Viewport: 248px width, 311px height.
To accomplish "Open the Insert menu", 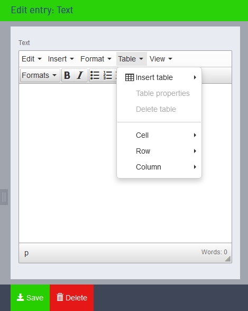I will (x=61, y=59).
